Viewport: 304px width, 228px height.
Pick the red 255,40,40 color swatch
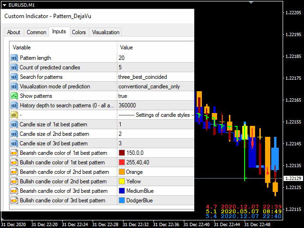(x=122, y=162)
